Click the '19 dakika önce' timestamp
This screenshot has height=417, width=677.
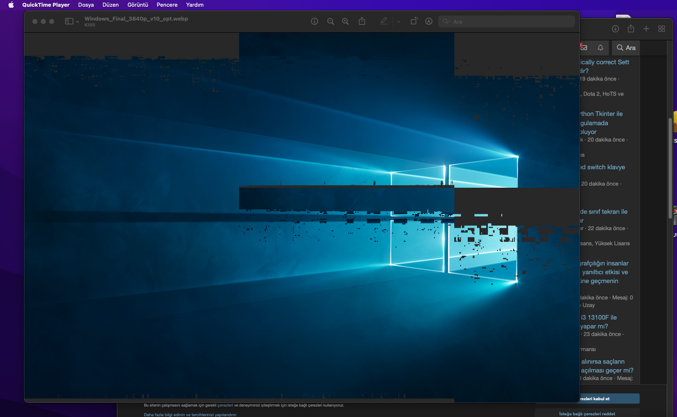click(x=598, y=79)
